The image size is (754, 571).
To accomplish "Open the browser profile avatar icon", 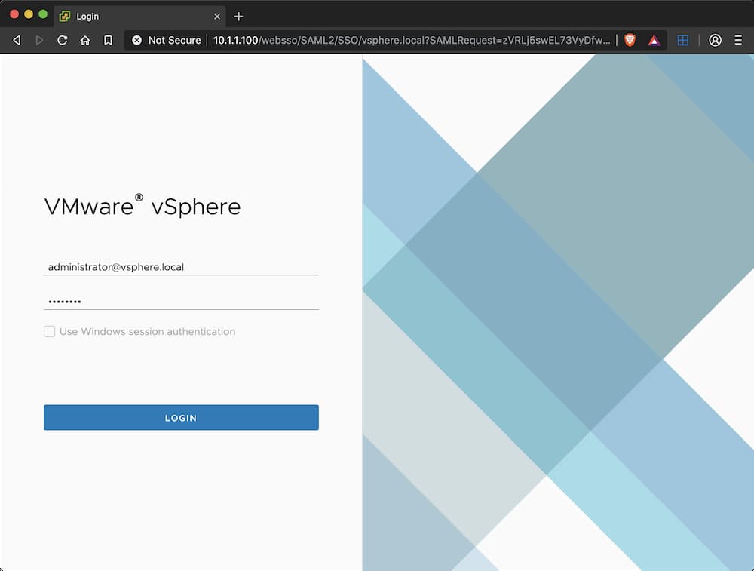I will 715,41.
